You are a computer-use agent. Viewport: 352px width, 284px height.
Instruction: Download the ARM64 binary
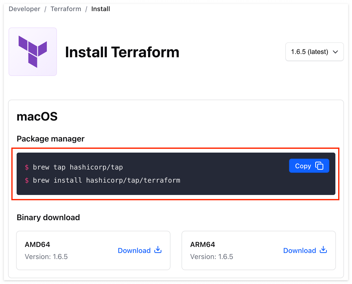[x=305, y=250]
